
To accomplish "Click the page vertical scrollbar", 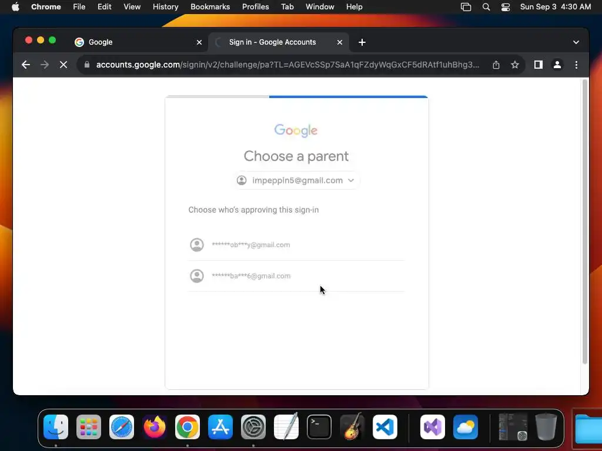I will coord(585,221).
